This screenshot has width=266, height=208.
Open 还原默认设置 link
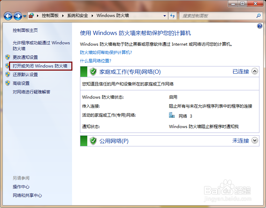25,75
